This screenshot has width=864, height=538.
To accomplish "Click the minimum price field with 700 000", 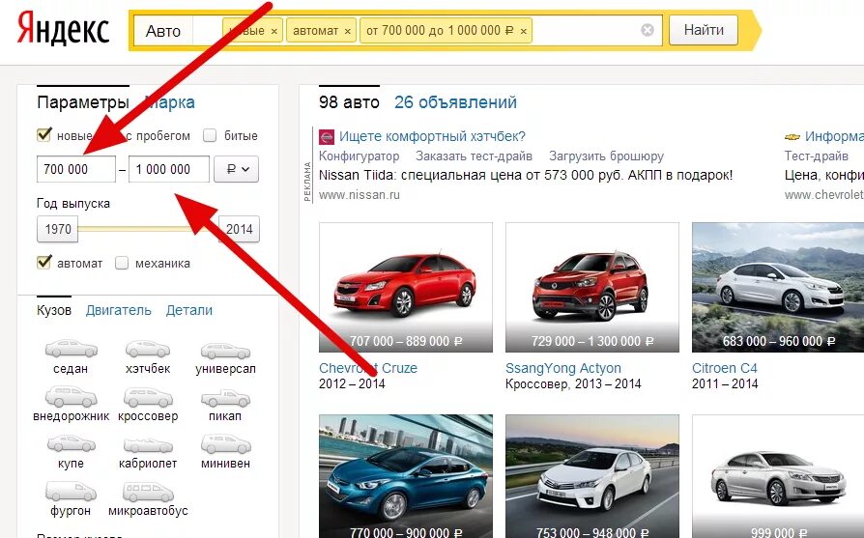I will [x=76, y=169].
